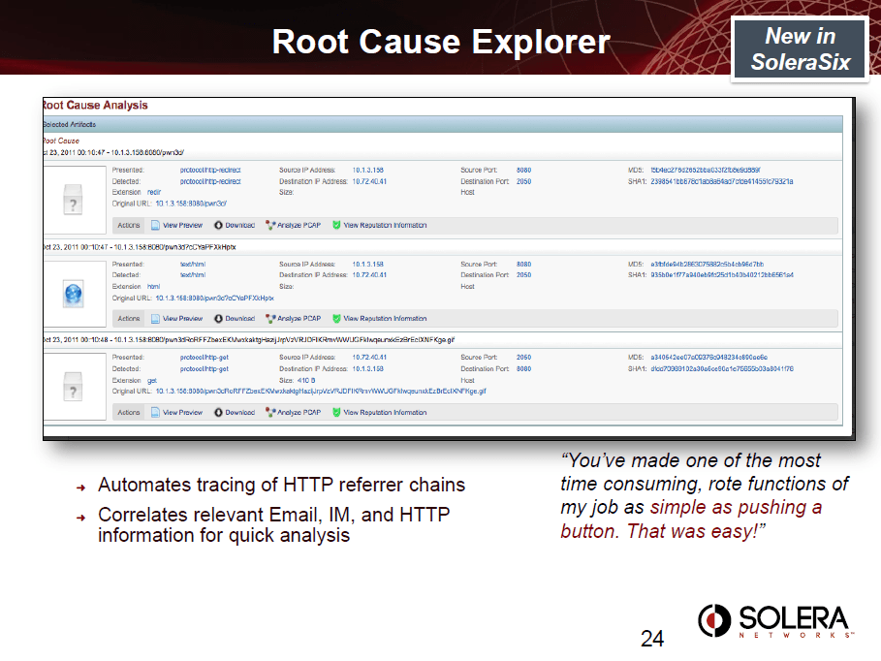Click Presented value protocol/http-get
Viewport: 881px width, 661px height.
[204, 358]
